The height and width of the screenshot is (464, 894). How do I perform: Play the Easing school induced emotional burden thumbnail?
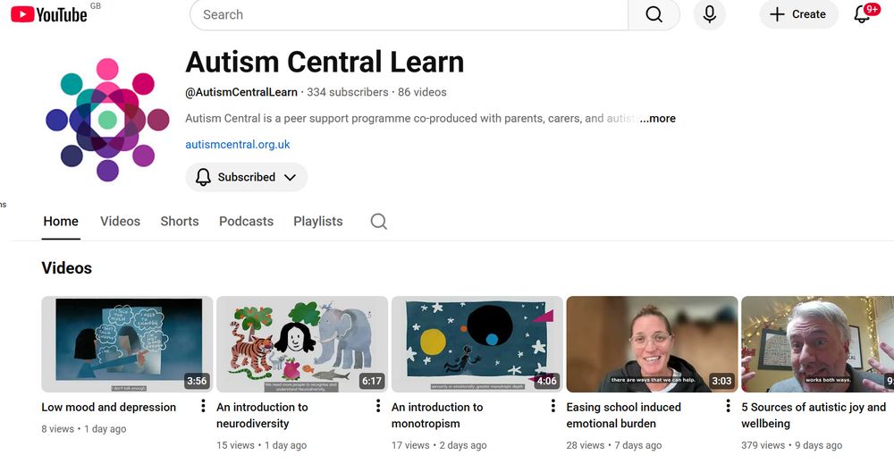point(653,344)
